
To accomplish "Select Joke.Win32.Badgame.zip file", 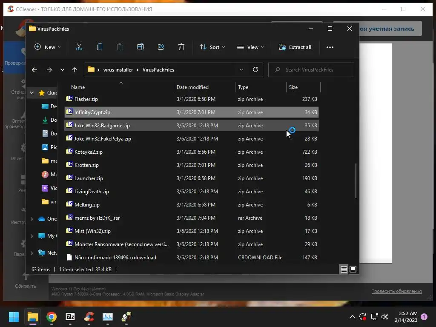I will point(191,126).
